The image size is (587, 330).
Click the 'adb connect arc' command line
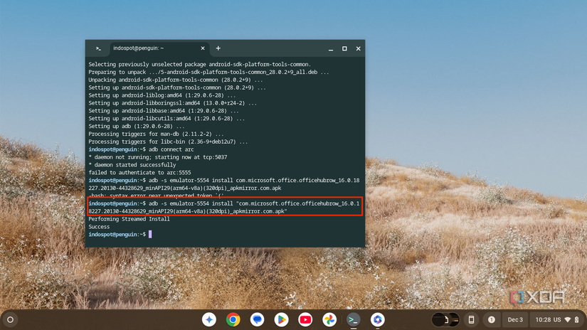coord(141,149)
